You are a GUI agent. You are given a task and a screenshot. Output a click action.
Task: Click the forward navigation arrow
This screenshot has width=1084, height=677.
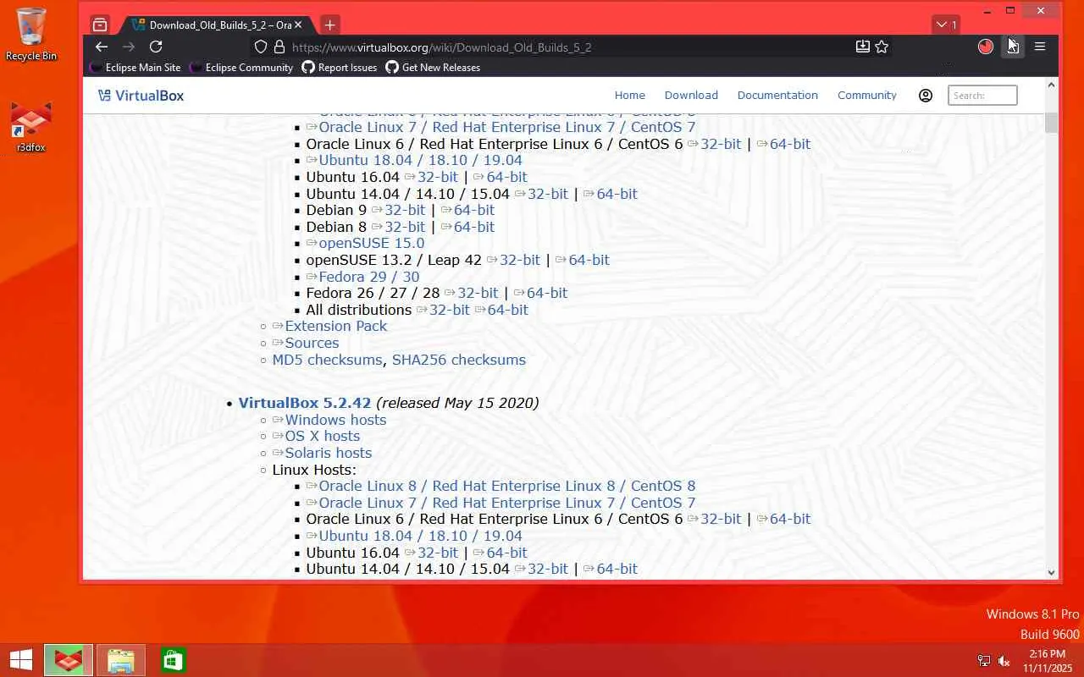tap(129, 47)
